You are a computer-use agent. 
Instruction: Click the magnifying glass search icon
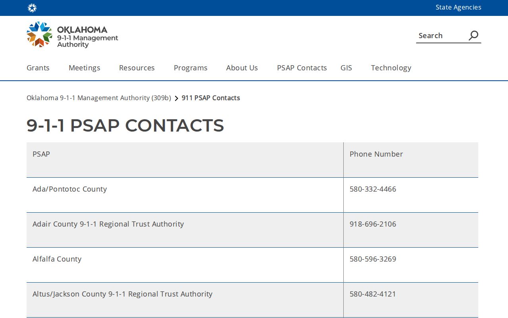473,35
